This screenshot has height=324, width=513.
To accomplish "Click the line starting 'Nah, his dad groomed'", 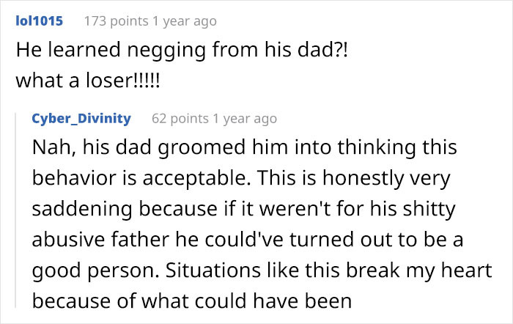I will [x=244, y=147].
